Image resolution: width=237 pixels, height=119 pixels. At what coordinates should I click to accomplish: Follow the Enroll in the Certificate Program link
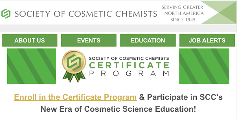pyautogui.click(x=75, y=98)
